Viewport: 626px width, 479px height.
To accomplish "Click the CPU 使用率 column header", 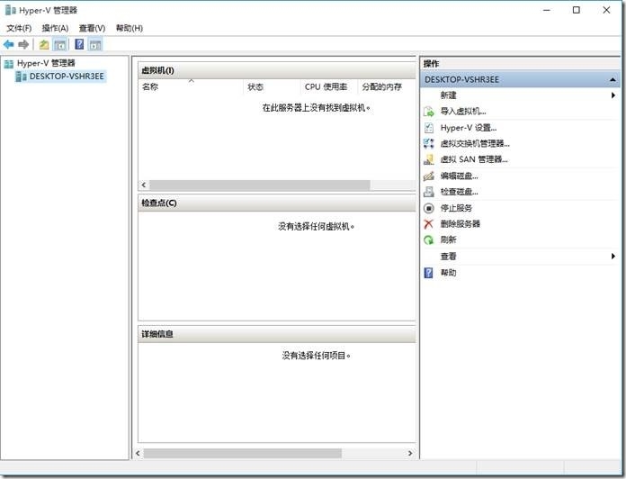I will (328, 86).
